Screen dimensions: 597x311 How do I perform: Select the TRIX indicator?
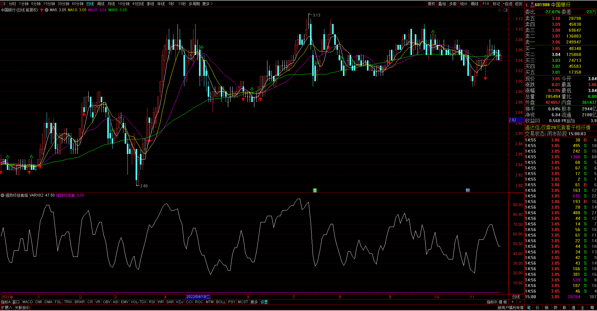[x=68, y=302]
